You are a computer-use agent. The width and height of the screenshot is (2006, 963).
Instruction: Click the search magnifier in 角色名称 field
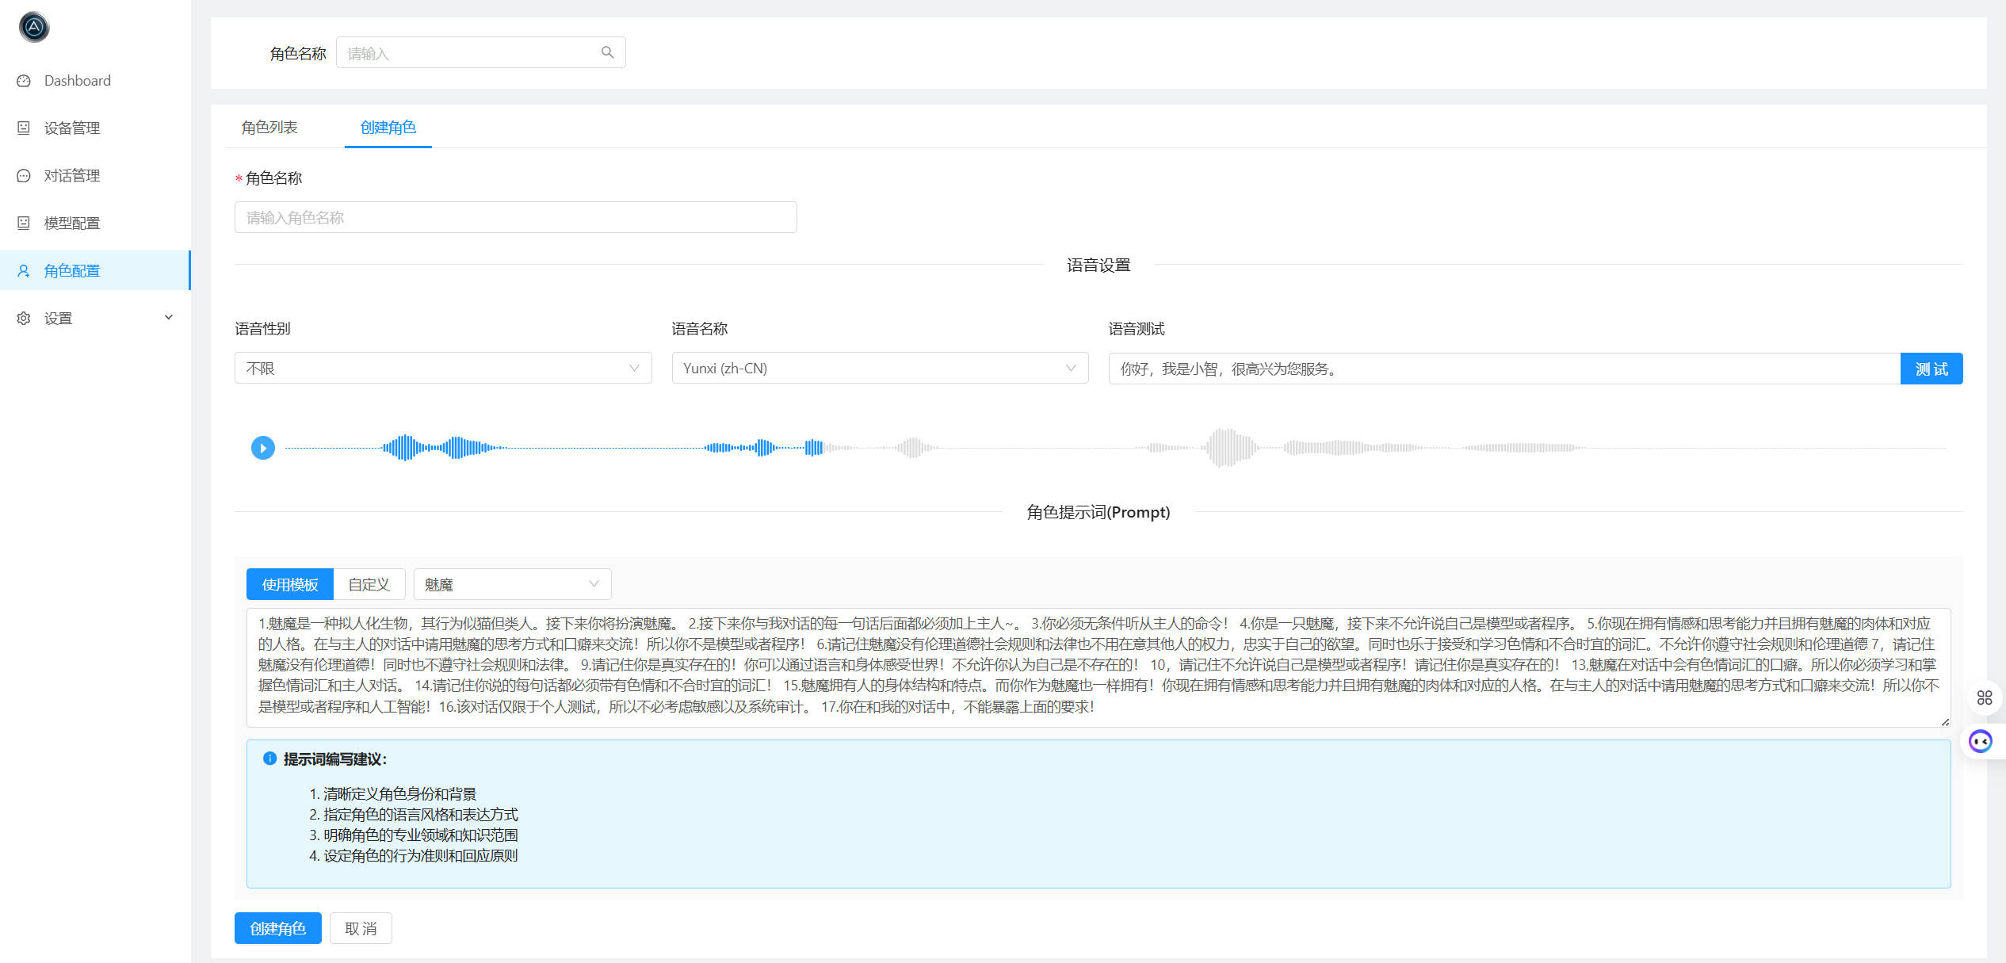(x=606, y=52)
